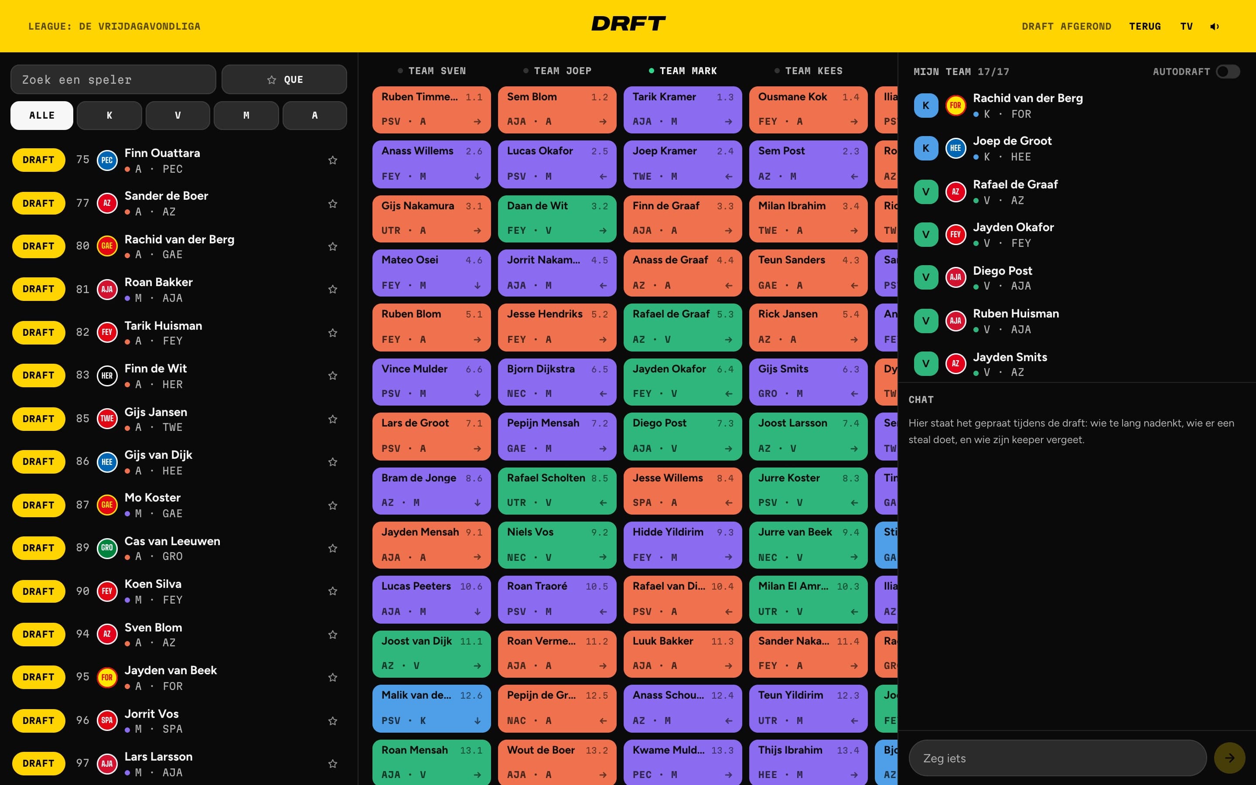Image resolution: width=1256 pixels, height=785 pixels.
Task: Click V position badge for Diego Post
Action: [x=925, y=277]
